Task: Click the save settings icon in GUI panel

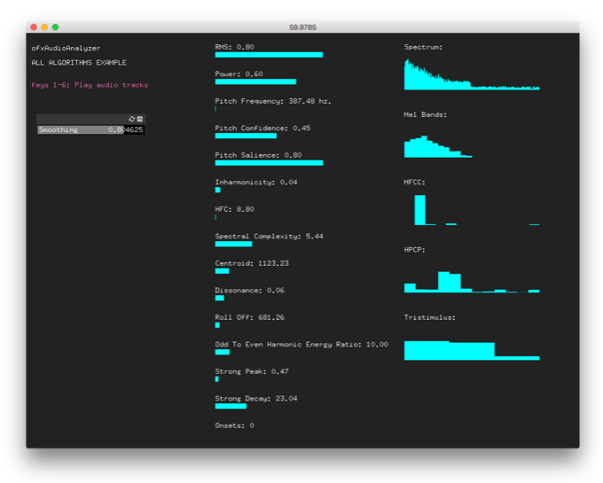Action: click(139, 119)
